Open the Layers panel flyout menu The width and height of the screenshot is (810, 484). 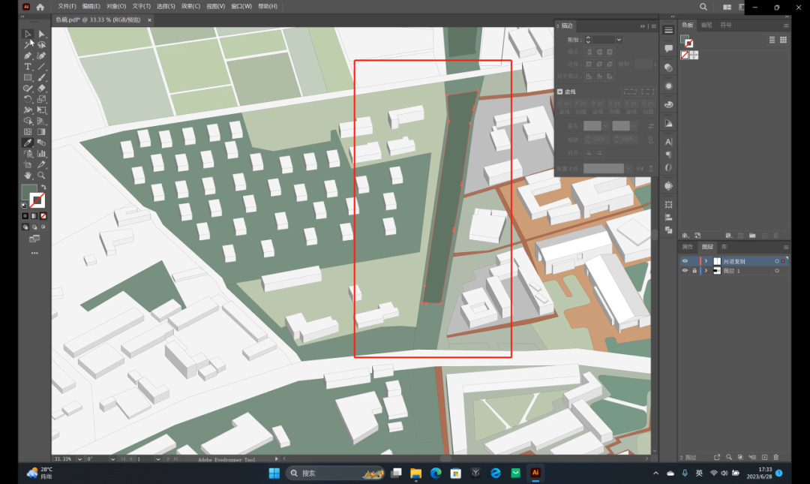pyautogui.click(x=786, y=247)
